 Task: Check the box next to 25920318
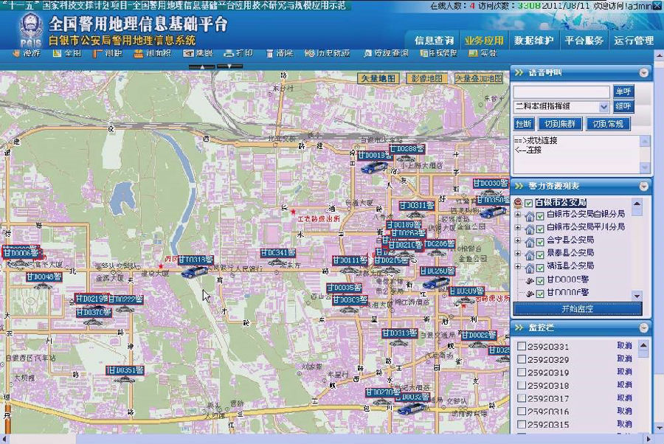[522, 385]
